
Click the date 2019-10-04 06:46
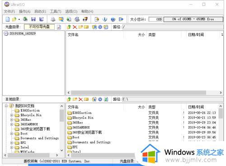tap(202, 128)
